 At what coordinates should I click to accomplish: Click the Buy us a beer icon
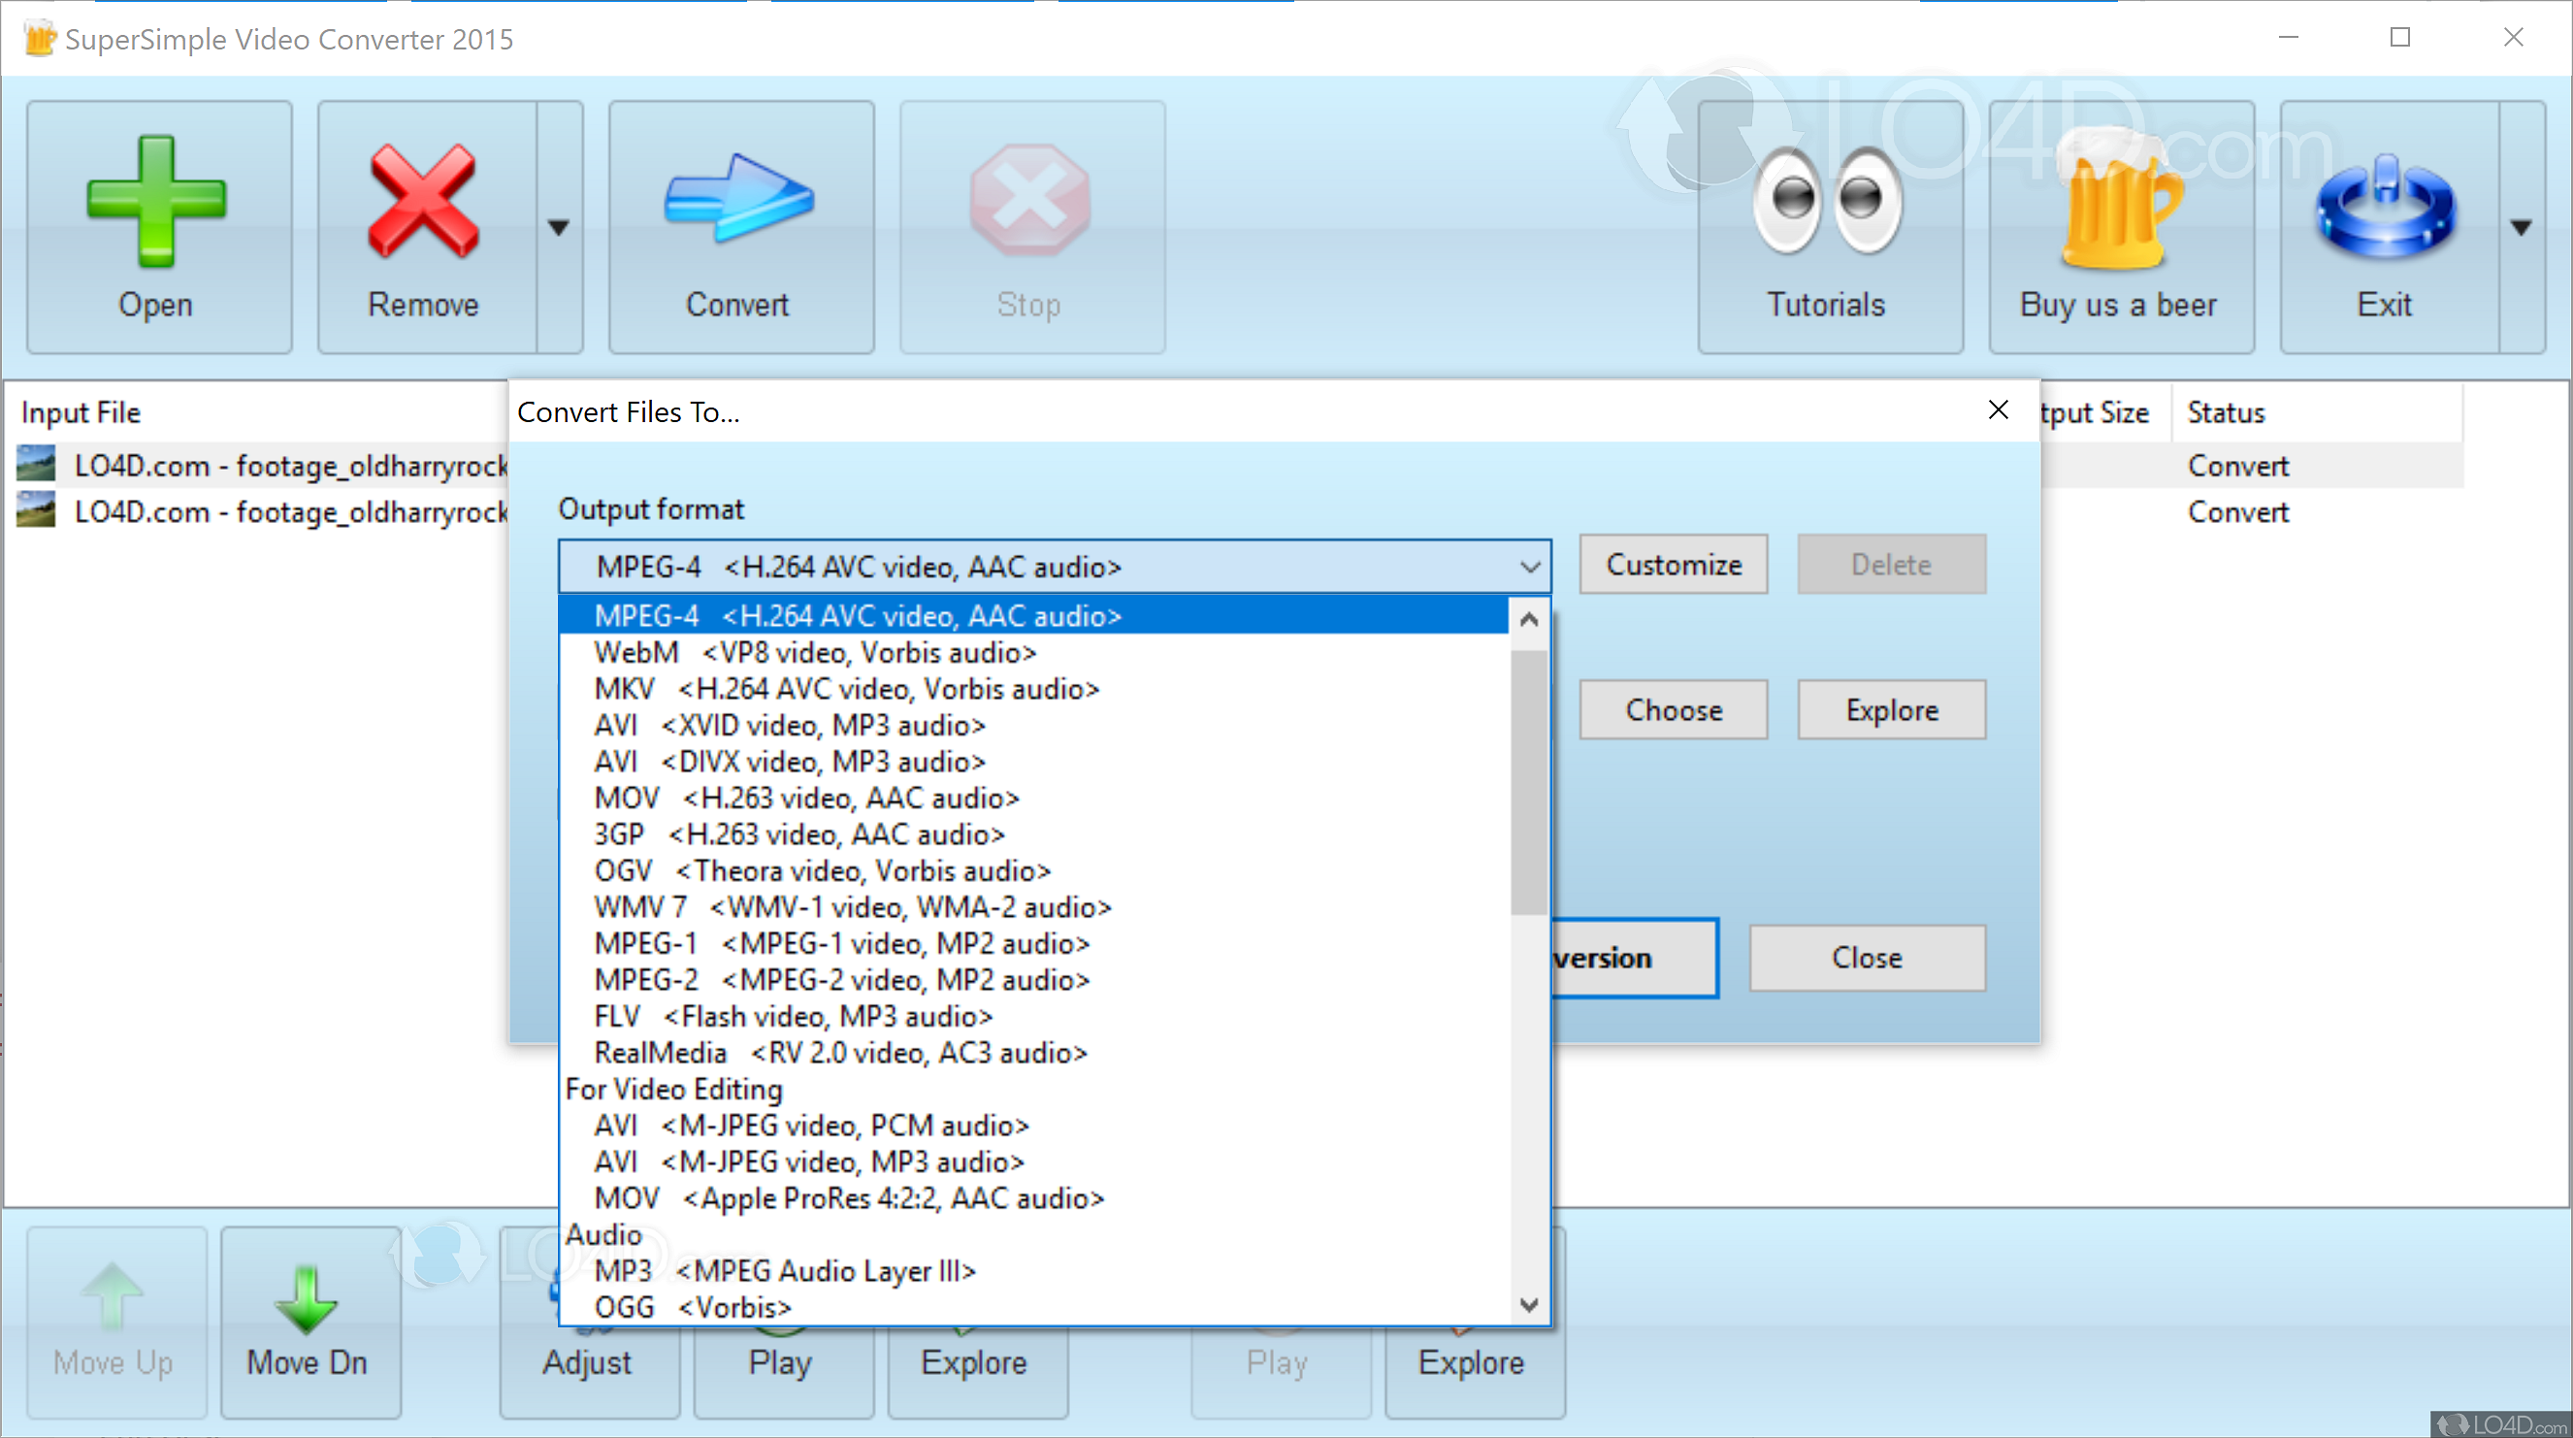point(2120,225)
